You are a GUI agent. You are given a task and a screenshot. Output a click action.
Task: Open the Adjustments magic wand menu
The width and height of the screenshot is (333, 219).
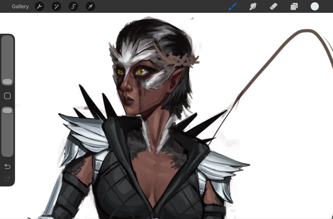point(56,6)
